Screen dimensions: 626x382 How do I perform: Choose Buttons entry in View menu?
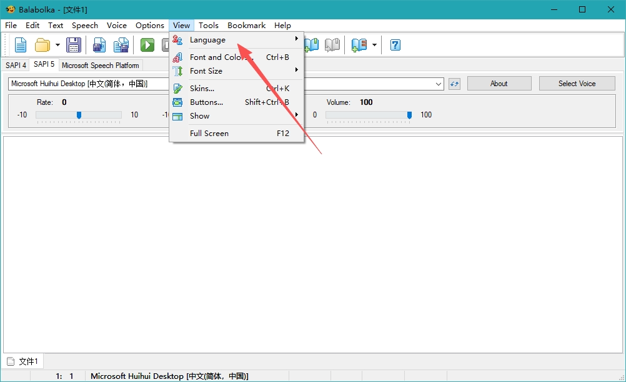[x=236, y=102]
